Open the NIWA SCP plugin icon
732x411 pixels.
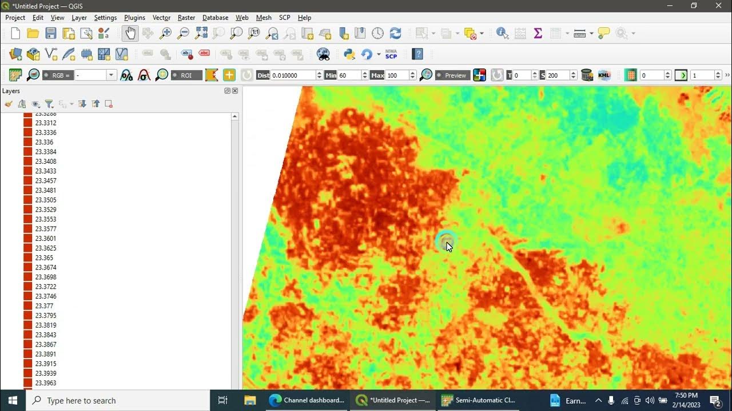point(391,54)
